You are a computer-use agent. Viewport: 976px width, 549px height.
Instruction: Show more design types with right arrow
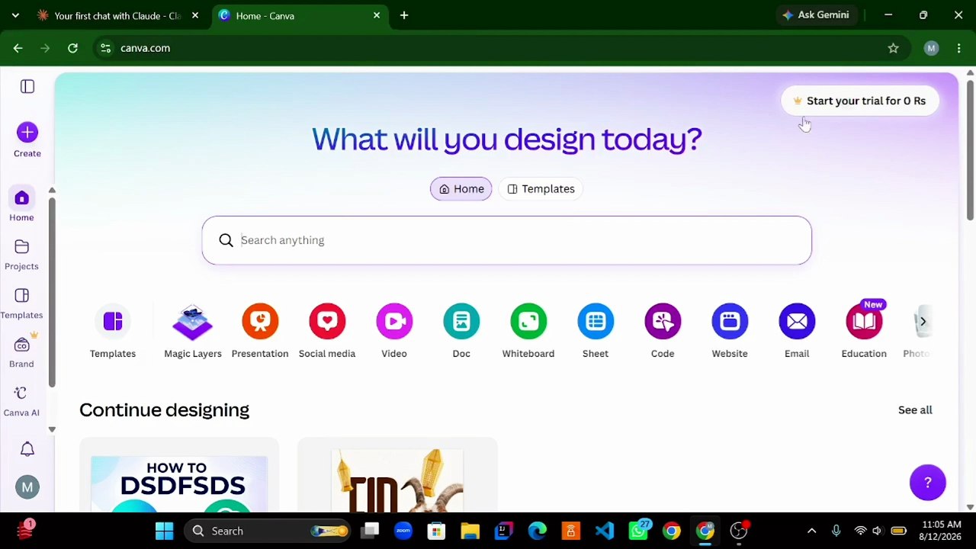(923, 322)
